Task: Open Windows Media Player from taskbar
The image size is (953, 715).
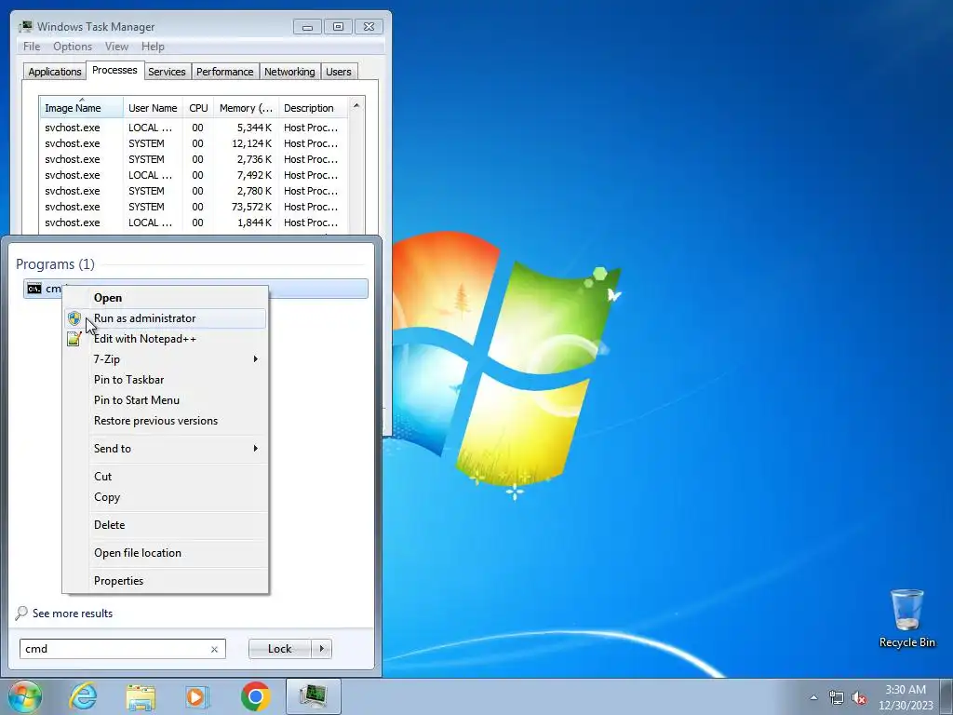Action: pos(197,696)
